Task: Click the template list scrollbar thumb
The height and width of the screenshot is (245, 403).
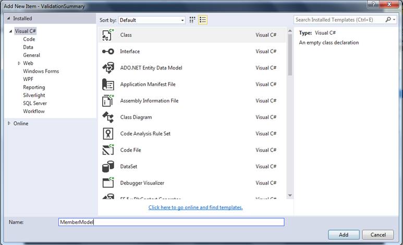Action: pos(290,55)
